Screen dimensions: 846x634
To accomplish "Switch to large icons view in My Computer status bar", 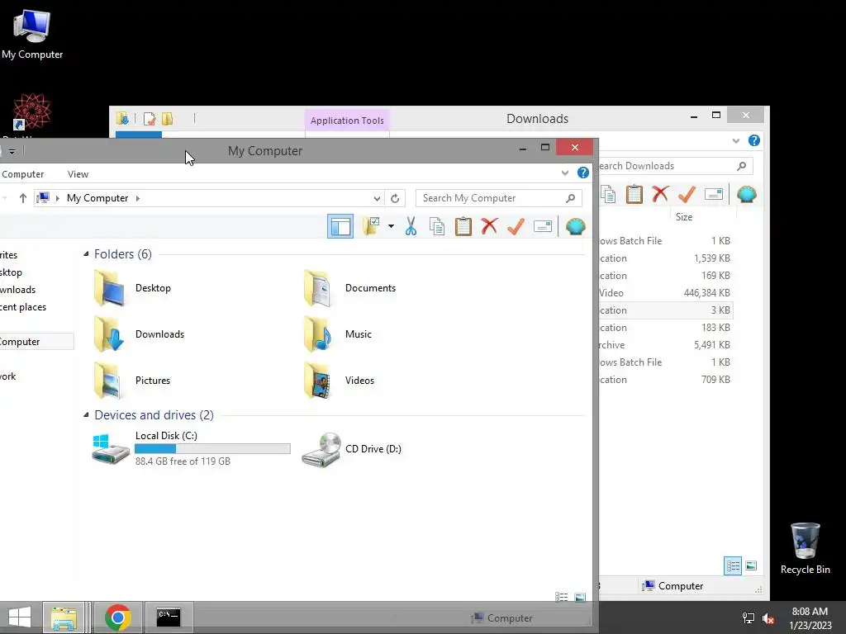I will click(580, 598).
